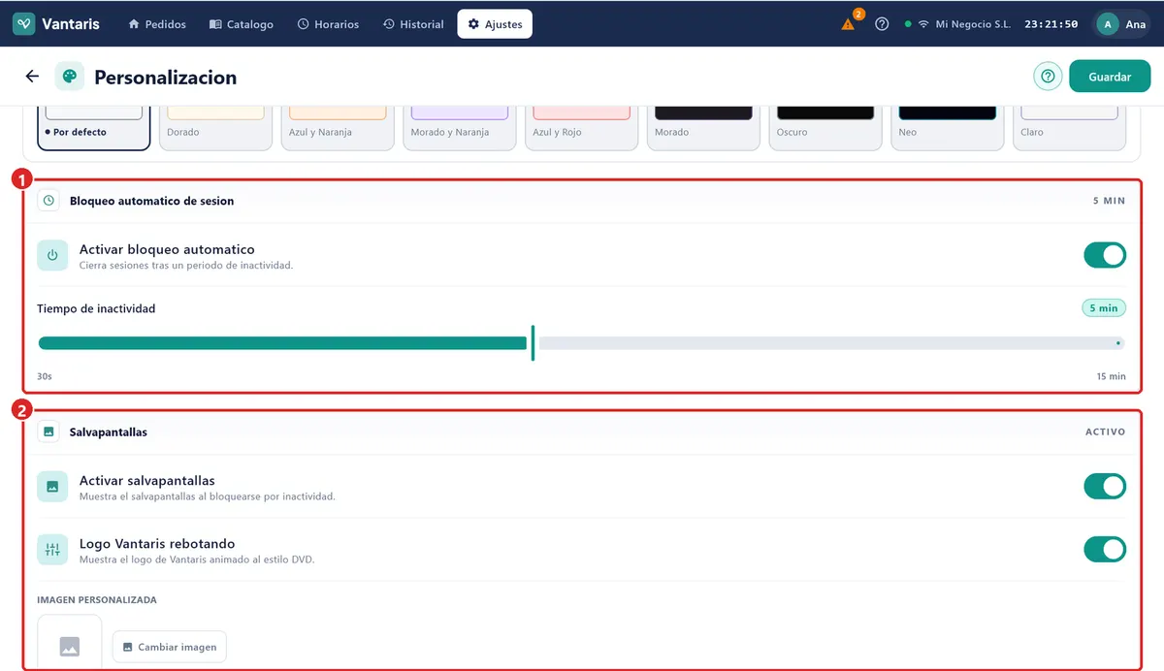Click the Ana user avatar

1108,24
